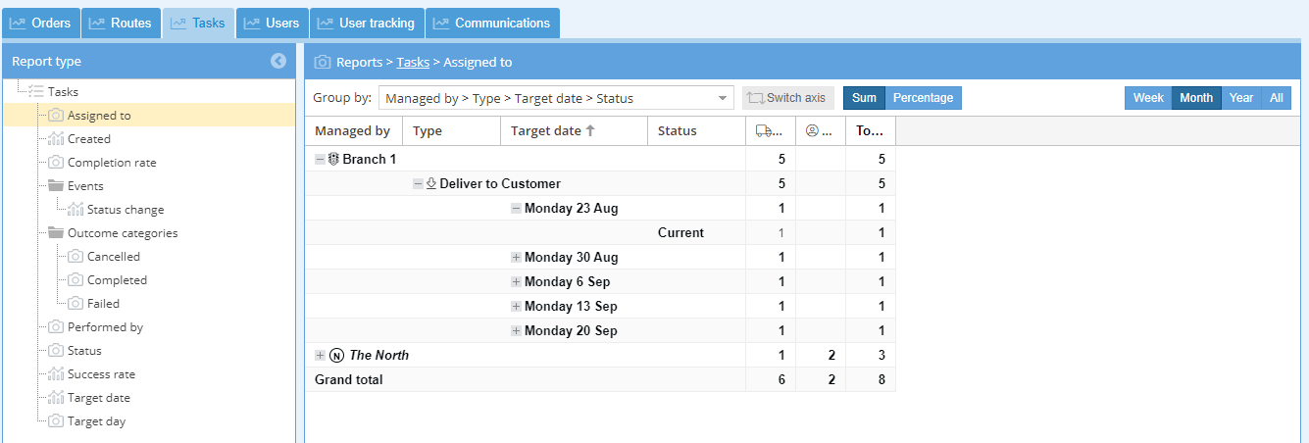Switch values to Percentage mode
The width and height of the screenshot is (1309, 443).
click(923, 98)
